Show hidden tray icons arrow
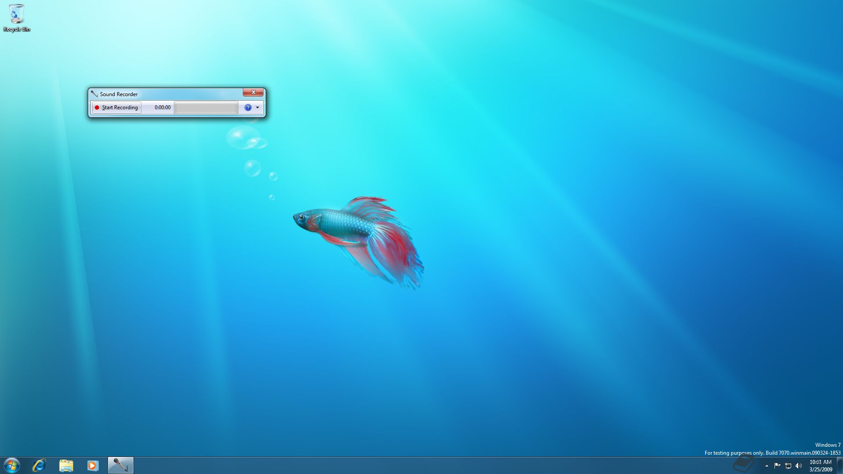This screenshot has height=474, width=843. pyautogui.click(x=767, y=466)
